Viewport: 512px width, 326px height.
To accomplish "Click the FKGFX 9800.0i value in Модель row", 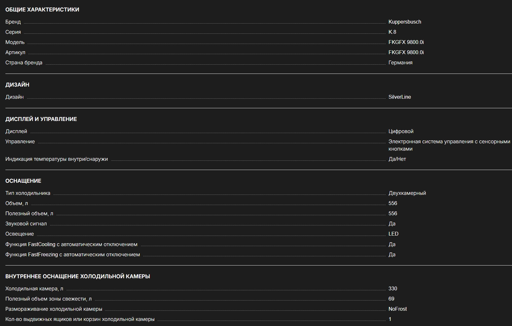I will point(406,42).
